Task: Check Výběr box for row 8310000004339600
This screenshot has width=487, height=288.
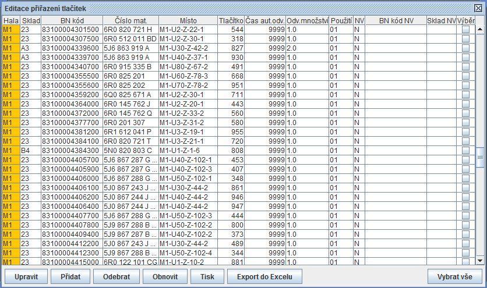Action: (465, 48)
